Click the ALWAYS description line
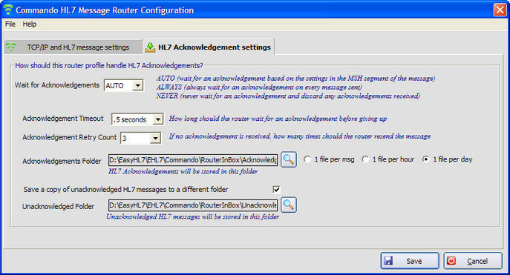 pyautogui.click(x=259, y=87)
